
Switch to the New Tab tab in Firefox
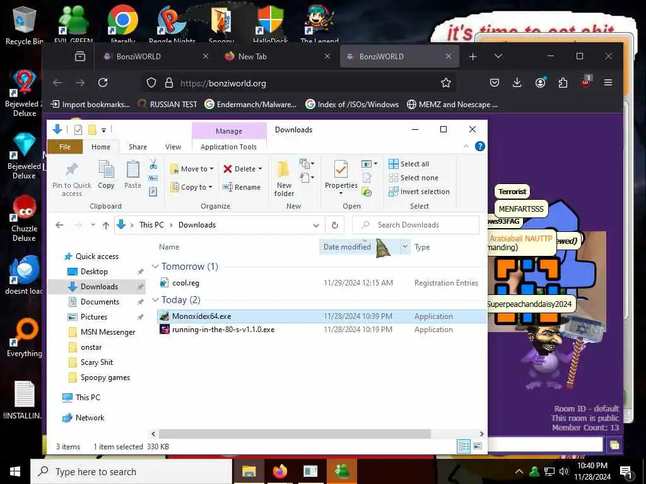pos(278,56)
